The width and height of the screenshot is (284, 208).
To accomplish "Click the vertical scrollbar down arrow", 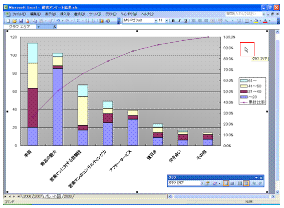I will click(277, 191).
